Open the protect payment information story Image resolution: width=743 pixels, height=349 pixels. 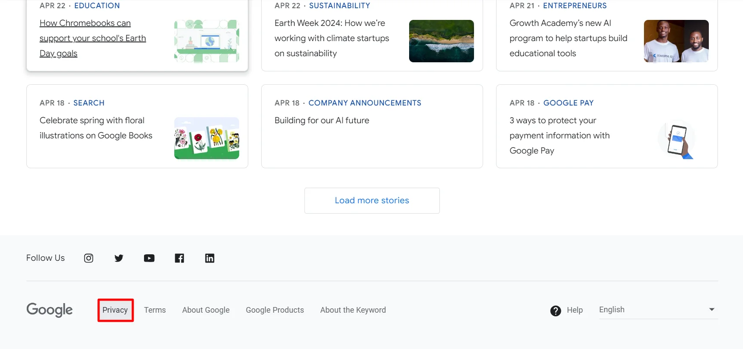(560, 135)
